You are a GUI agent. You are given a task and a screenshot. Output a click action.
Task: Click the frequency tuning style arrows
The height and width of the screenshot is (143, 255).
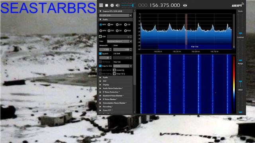pyautogui.click(x=185, y=5)
